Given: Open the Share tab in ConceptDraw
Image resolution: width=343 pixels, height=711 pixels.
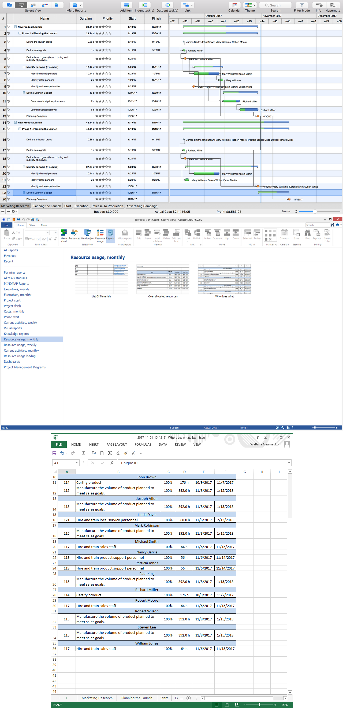Looking at the screenshot, I should [44, 225].
